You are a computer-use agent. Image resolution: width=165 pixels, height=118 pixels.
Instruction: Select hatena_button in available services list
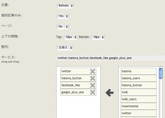(x=138, y=85)
